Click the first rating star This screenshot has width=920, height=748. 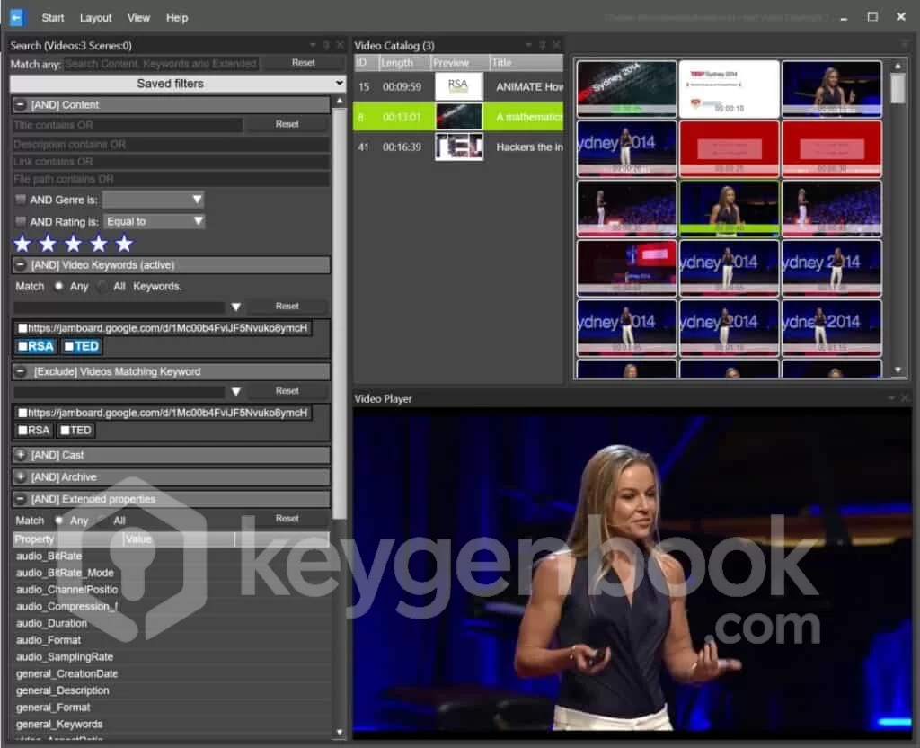pyautogui.click(x=22, y=244)
